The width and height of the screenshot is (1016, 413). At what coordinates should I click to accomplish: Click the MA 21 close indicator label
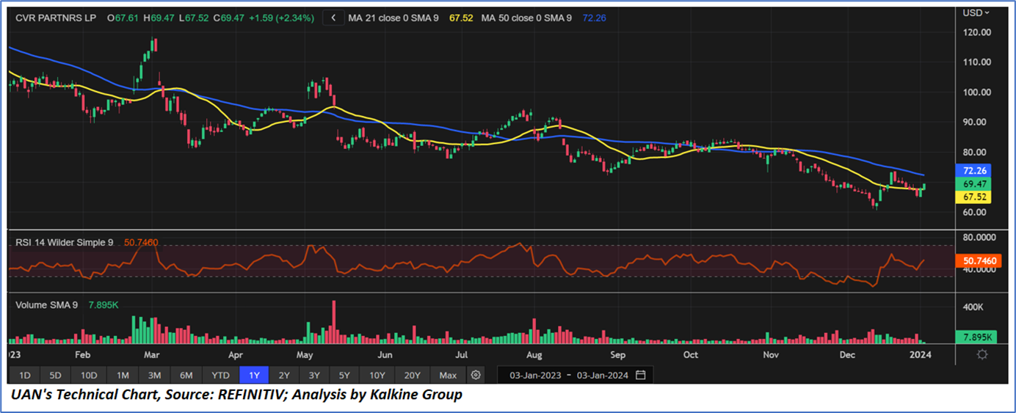[x=393, y=18]
